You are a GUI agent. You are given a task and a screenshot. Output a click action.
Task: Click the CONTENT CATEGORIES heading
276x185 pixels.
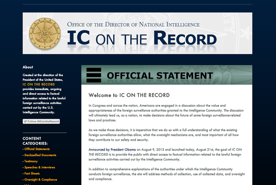pyautogui.click(x=35, y=141)
